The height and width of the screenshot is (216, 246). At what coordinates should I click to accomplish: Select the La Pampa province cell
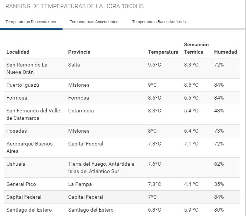pyautogui.click(x=80, y=184)
